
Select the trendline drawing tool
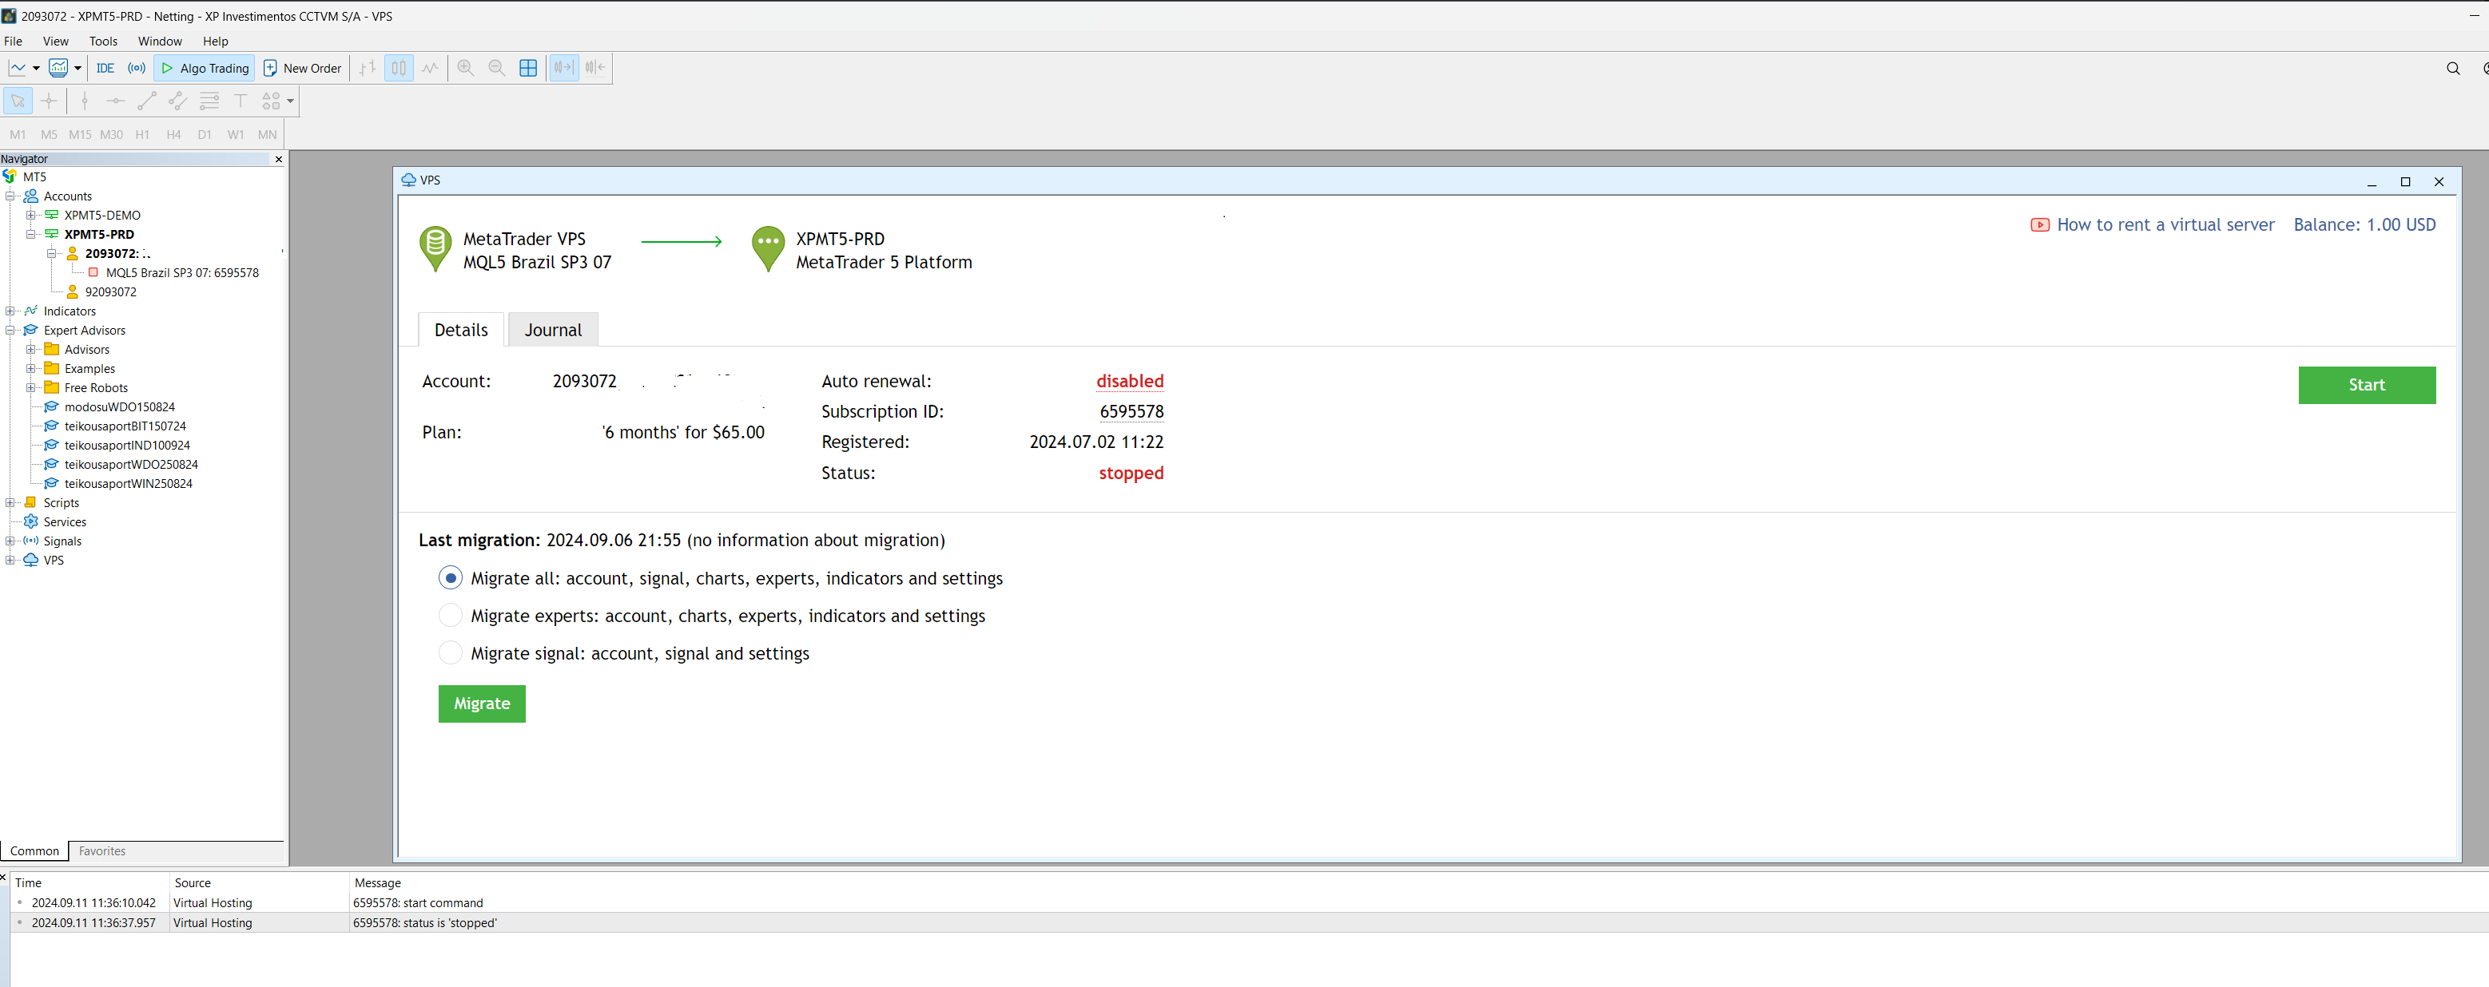(x=147, y=101)
